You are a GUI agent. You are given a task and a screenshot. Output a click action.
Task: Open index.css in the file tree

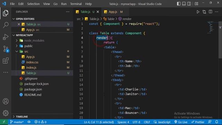click(x=32, y=62)
